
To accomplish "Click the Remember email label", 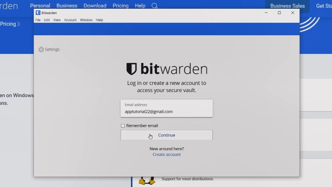I will point(142,126).
